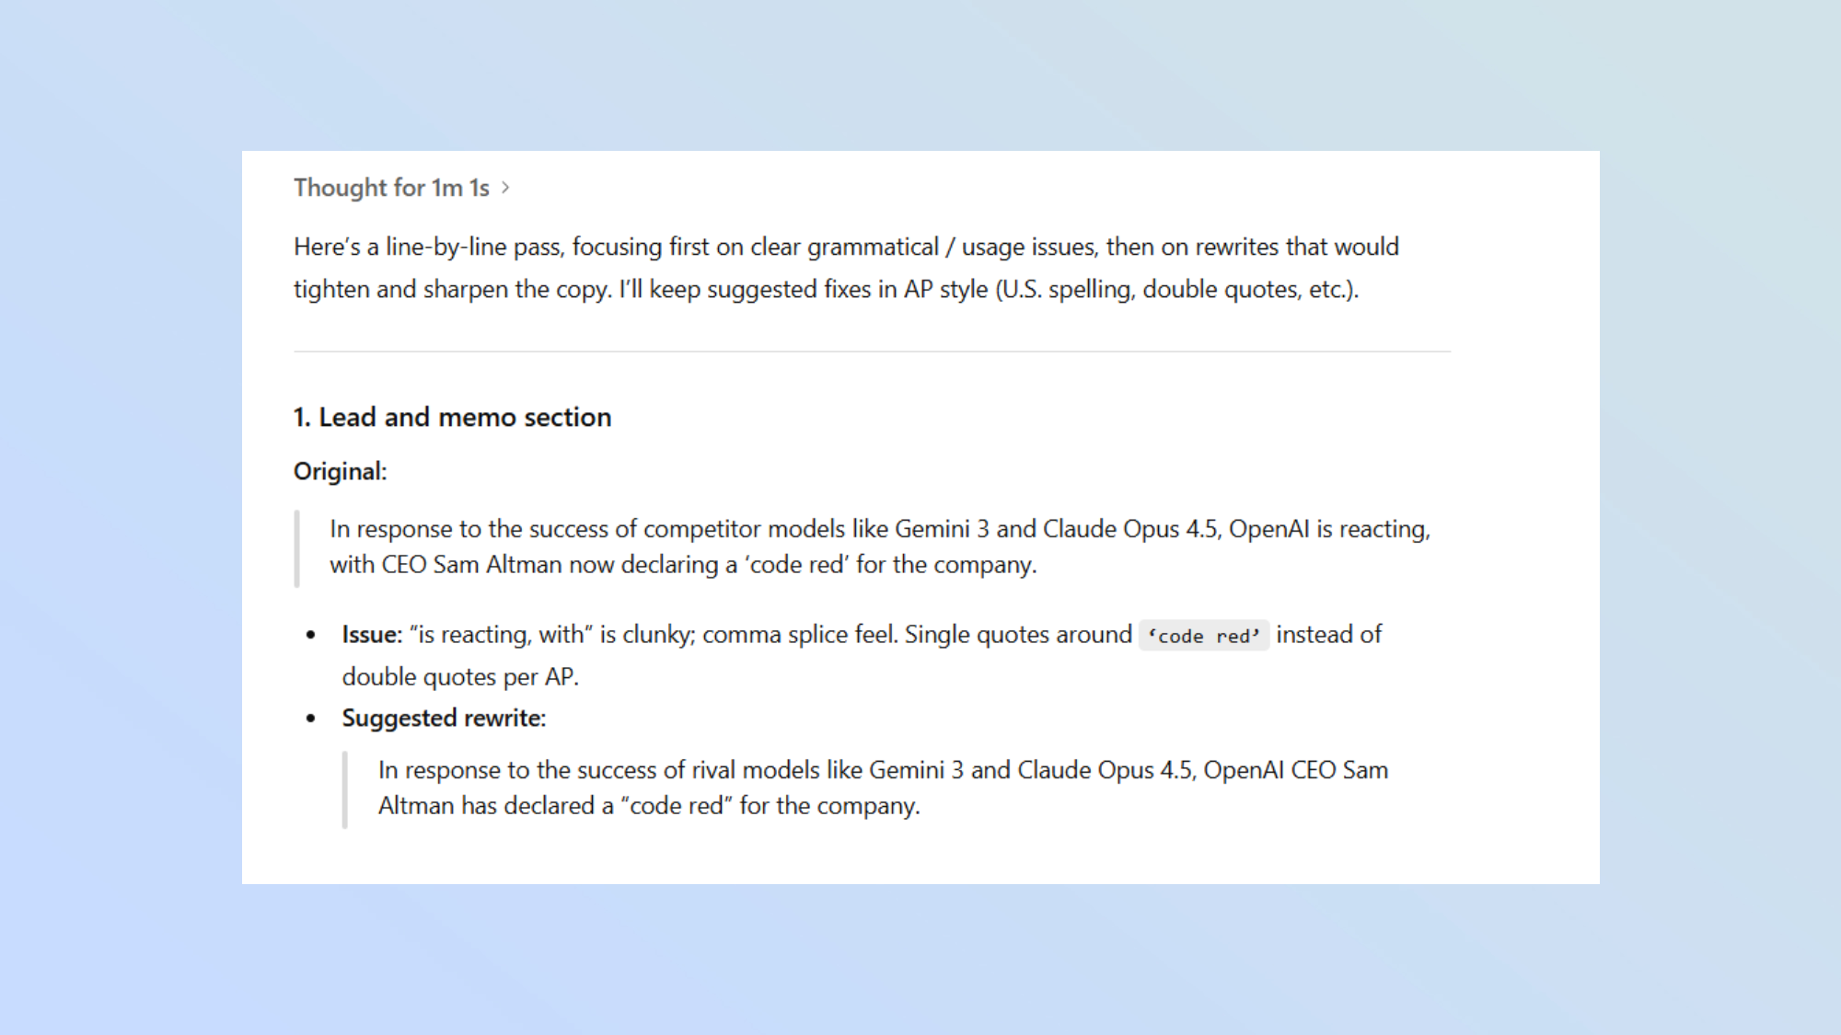Collapse the reasoning trace disclosure arrow
Viewport: 1841px width, 1035px height.
pyautogui.click(x=507, y=187)
